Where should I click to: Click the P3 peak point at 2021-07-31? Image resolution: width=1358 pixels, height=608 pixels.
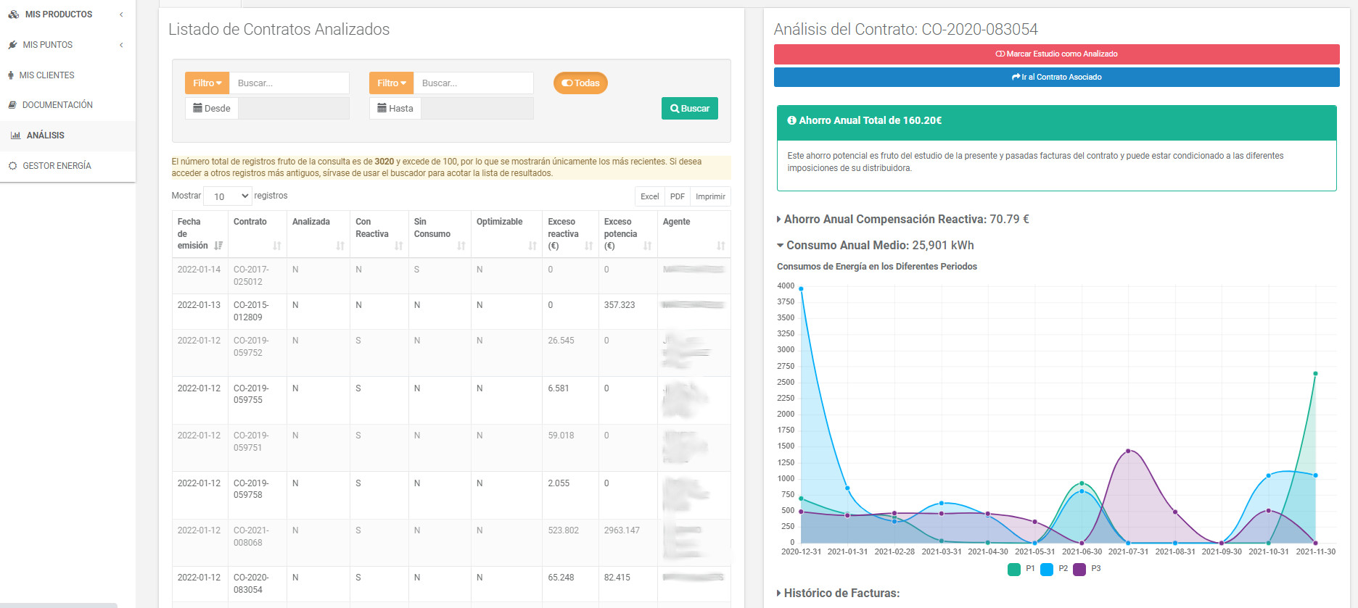pos(1128,451)
